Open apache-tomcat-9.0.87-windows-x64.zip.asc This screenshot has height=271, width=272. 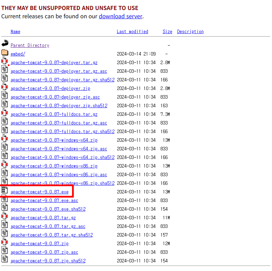tap(59, 149)
